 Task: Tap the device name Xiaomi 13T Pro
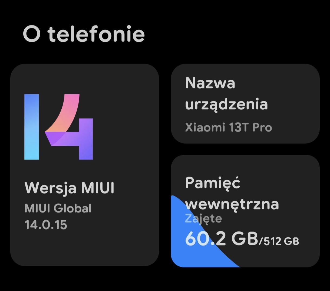pos(228,127)
